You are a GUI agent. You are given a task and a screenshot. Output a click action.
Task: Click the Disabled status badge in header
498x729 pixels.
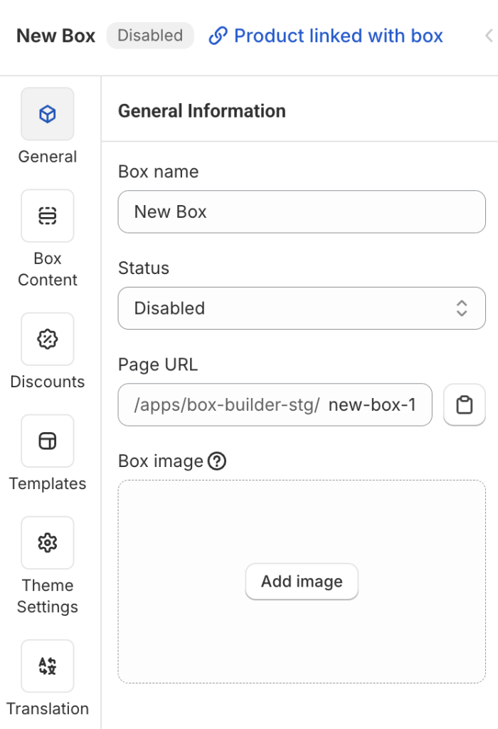tap(150, 36)
